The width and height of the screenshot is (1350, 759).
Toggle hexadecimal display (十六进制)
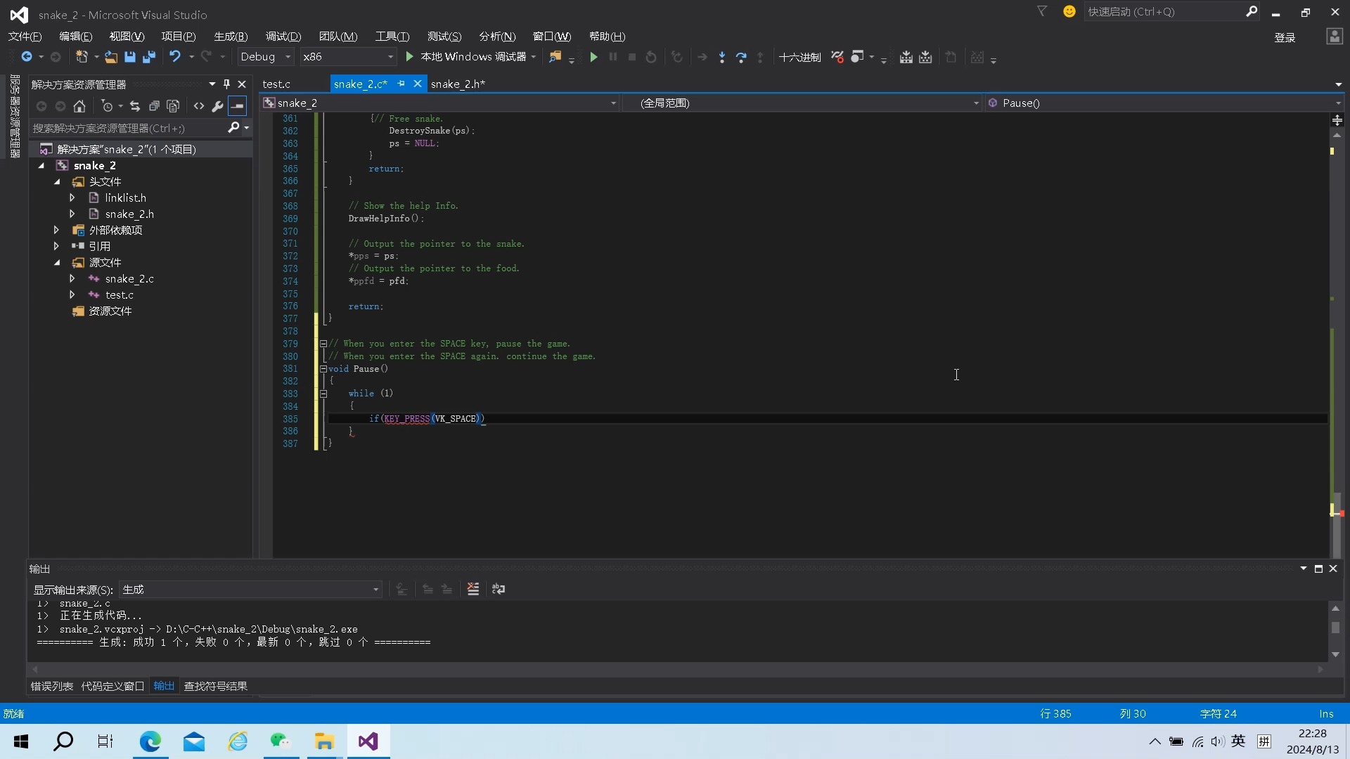pyautogui.click(x=799, y=57)
